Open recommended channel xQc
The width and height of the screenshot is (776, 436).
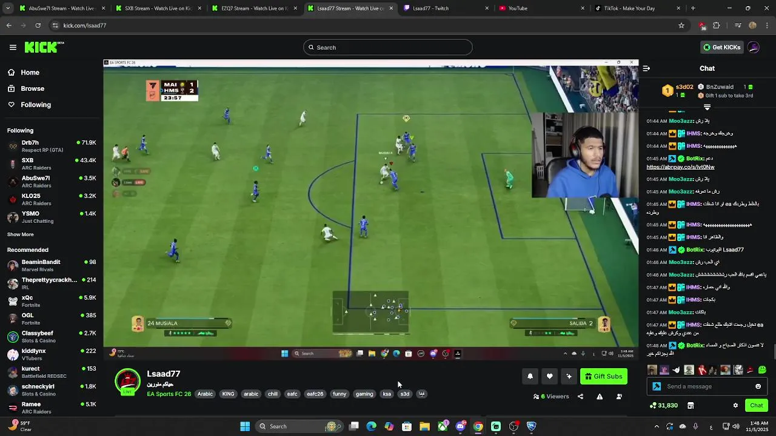pos(52,301)
